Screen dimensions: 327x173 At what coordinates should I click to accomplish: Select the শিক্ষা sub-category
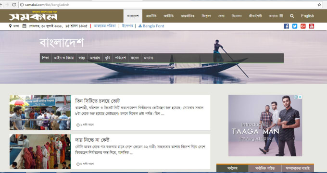click(x=46, y=58)
